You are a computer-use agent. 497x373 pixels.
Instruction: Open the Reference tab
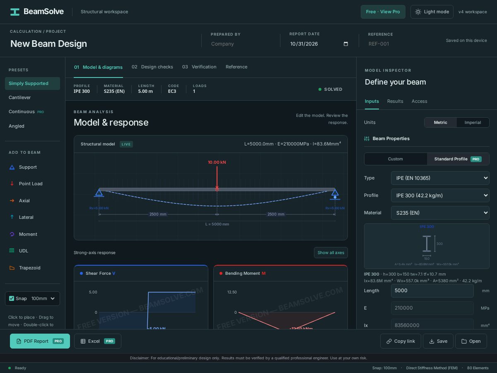tap(236, 67)
